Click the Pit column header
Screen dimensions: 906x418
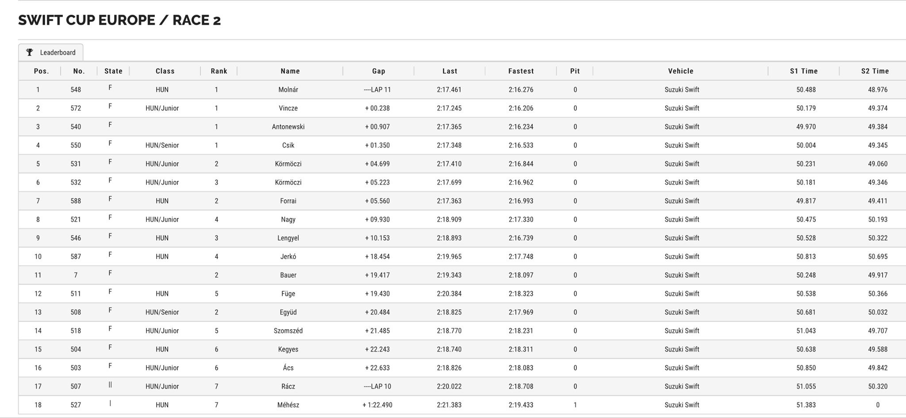[575, 71]
